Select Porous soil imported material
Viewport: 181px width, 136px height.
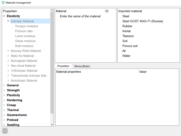pos(130,46)
